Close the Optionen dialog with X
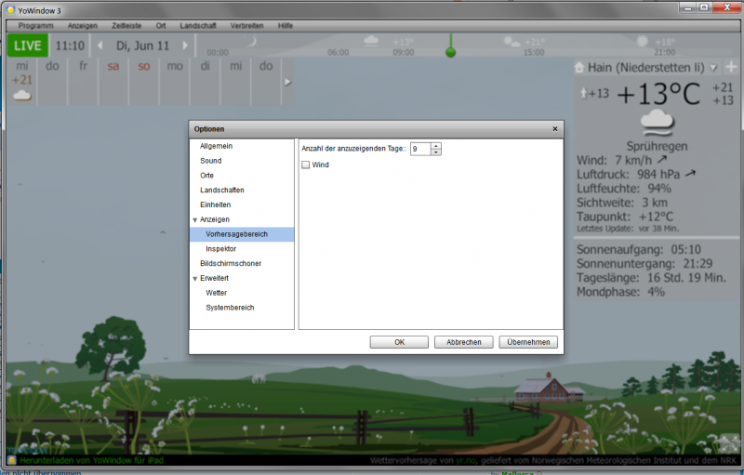The height and width of the screenshot is (475, 744). coord(555,128)
